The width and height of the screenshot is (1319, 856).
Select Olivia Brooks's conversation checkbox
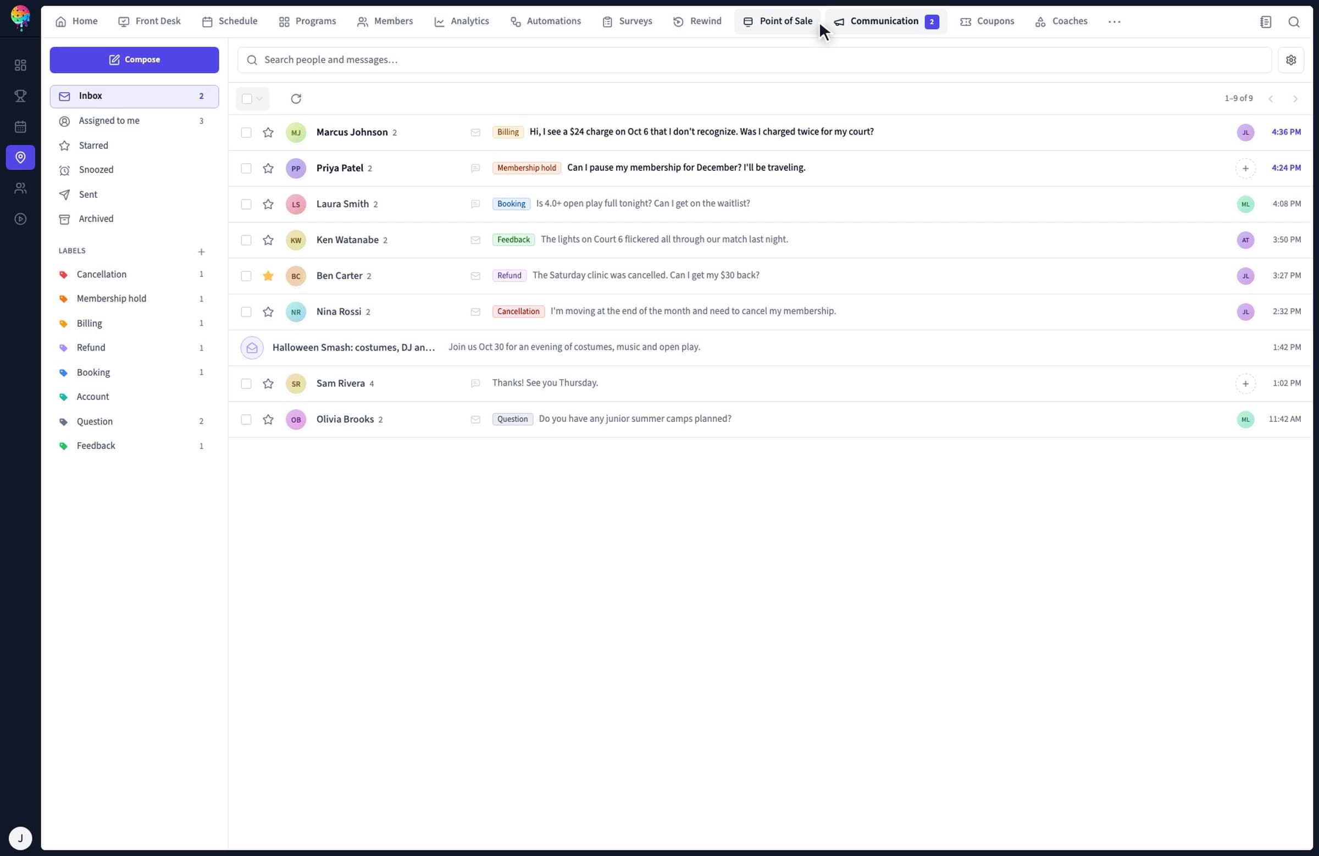[x=246, y=419]
